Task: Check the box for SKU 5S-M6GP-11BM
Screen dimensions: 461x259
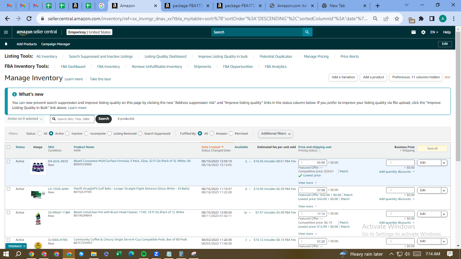Action: (x=8, y=212)
